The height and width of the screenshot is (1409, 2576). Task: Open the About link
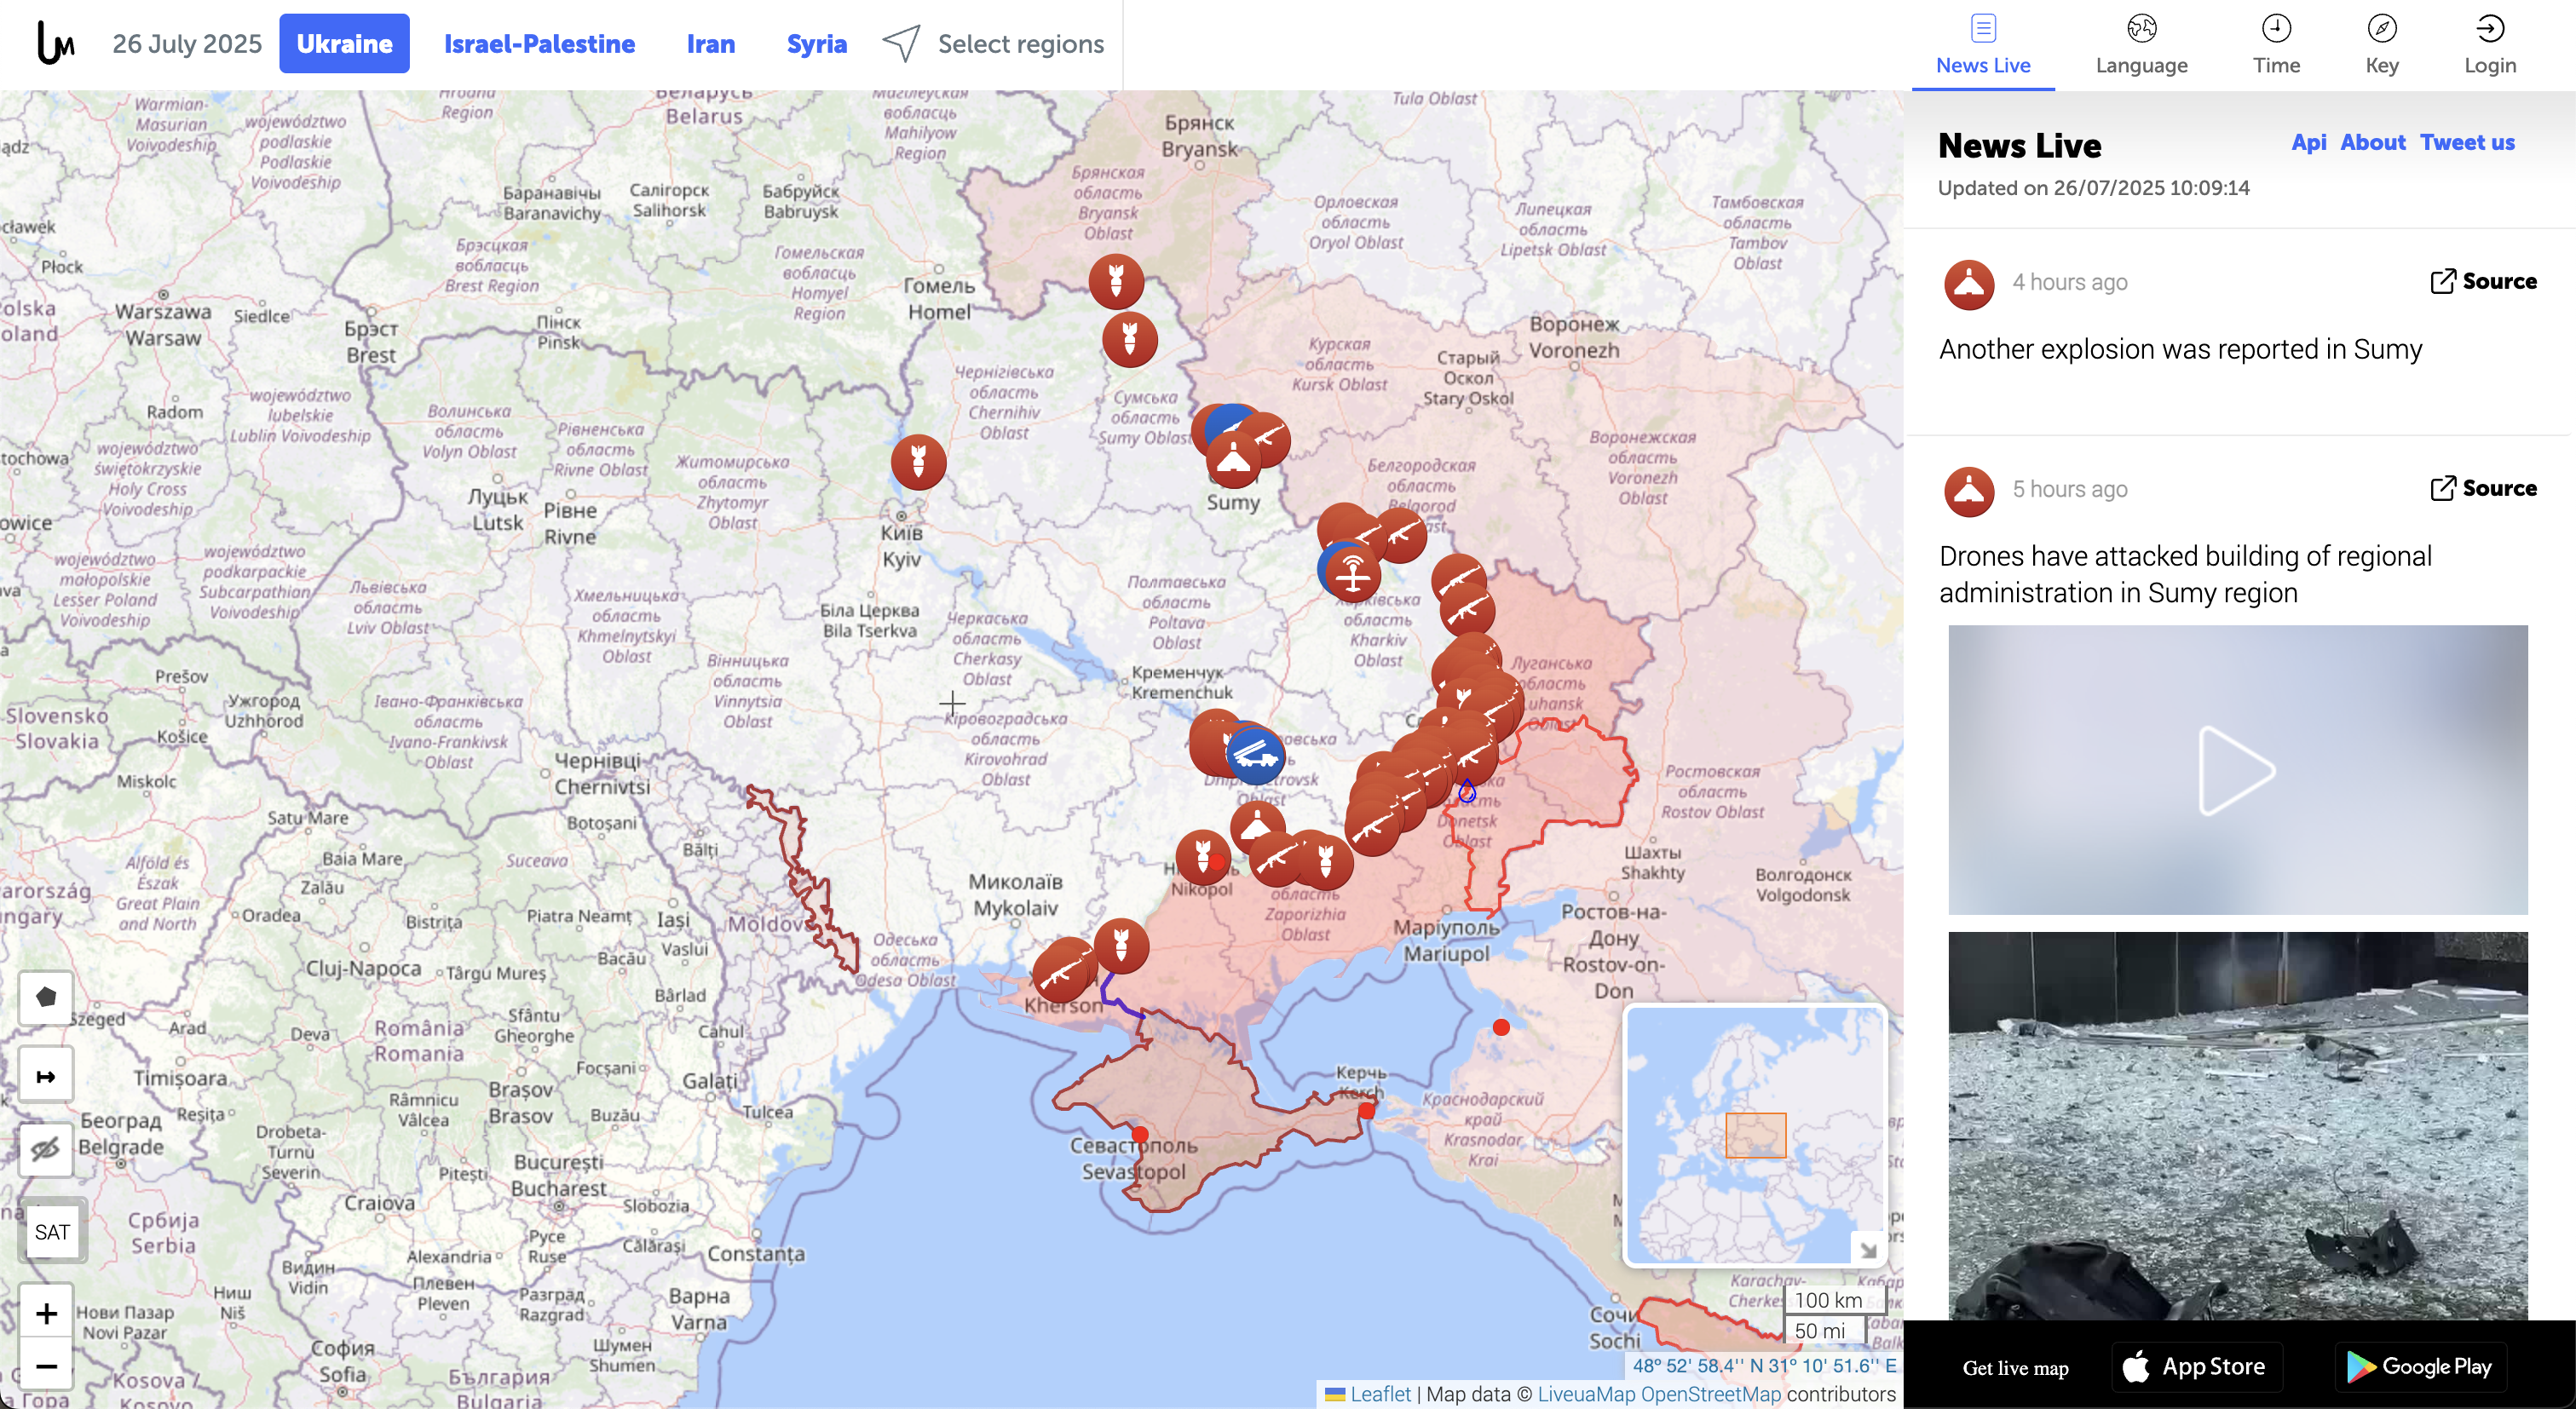click(2372, 142)
